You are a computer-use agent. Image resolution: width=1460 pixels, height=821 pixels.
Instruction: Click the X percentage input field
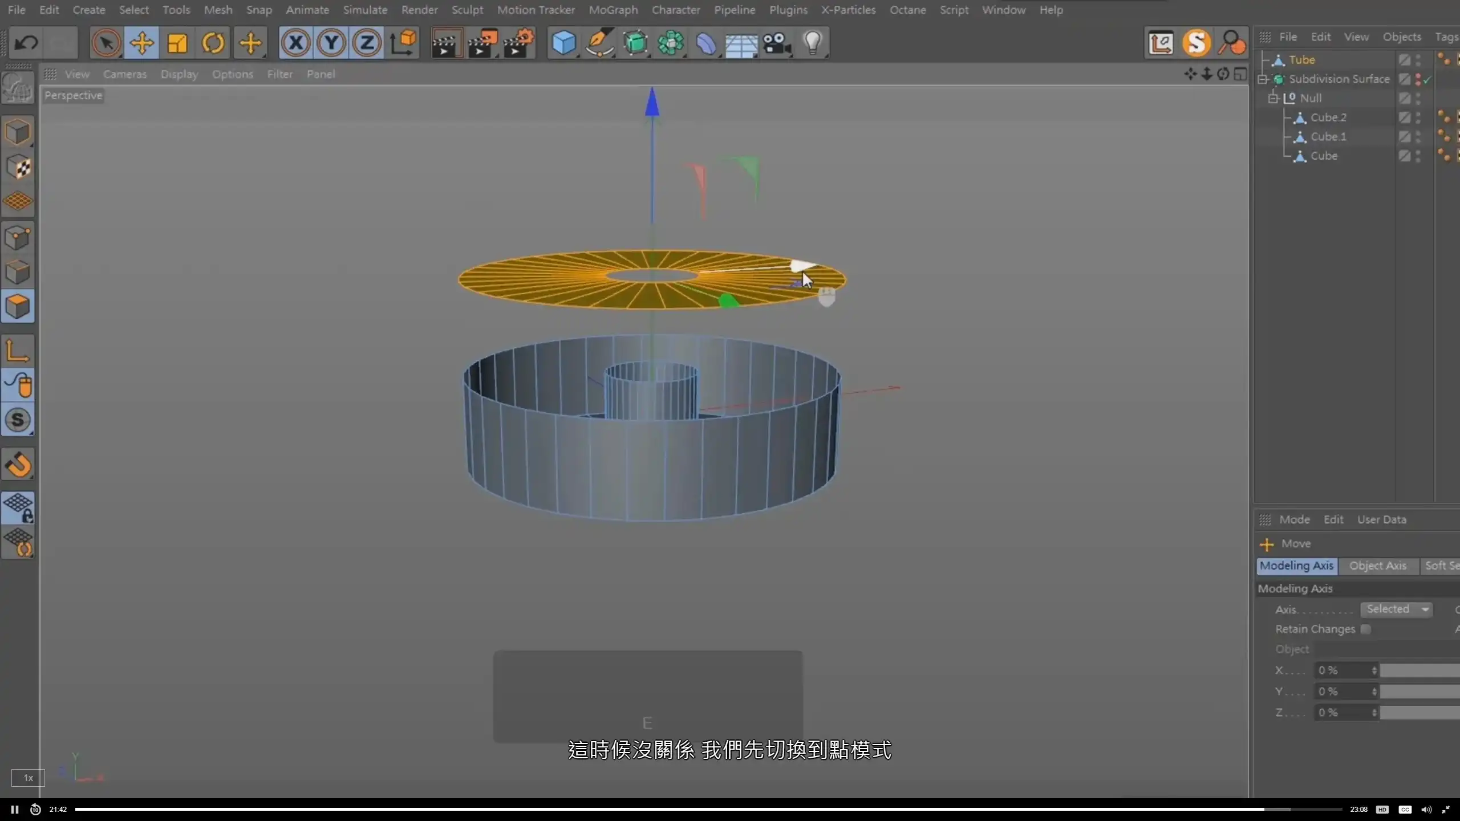pyautogui.click(x=1346, y=670)
